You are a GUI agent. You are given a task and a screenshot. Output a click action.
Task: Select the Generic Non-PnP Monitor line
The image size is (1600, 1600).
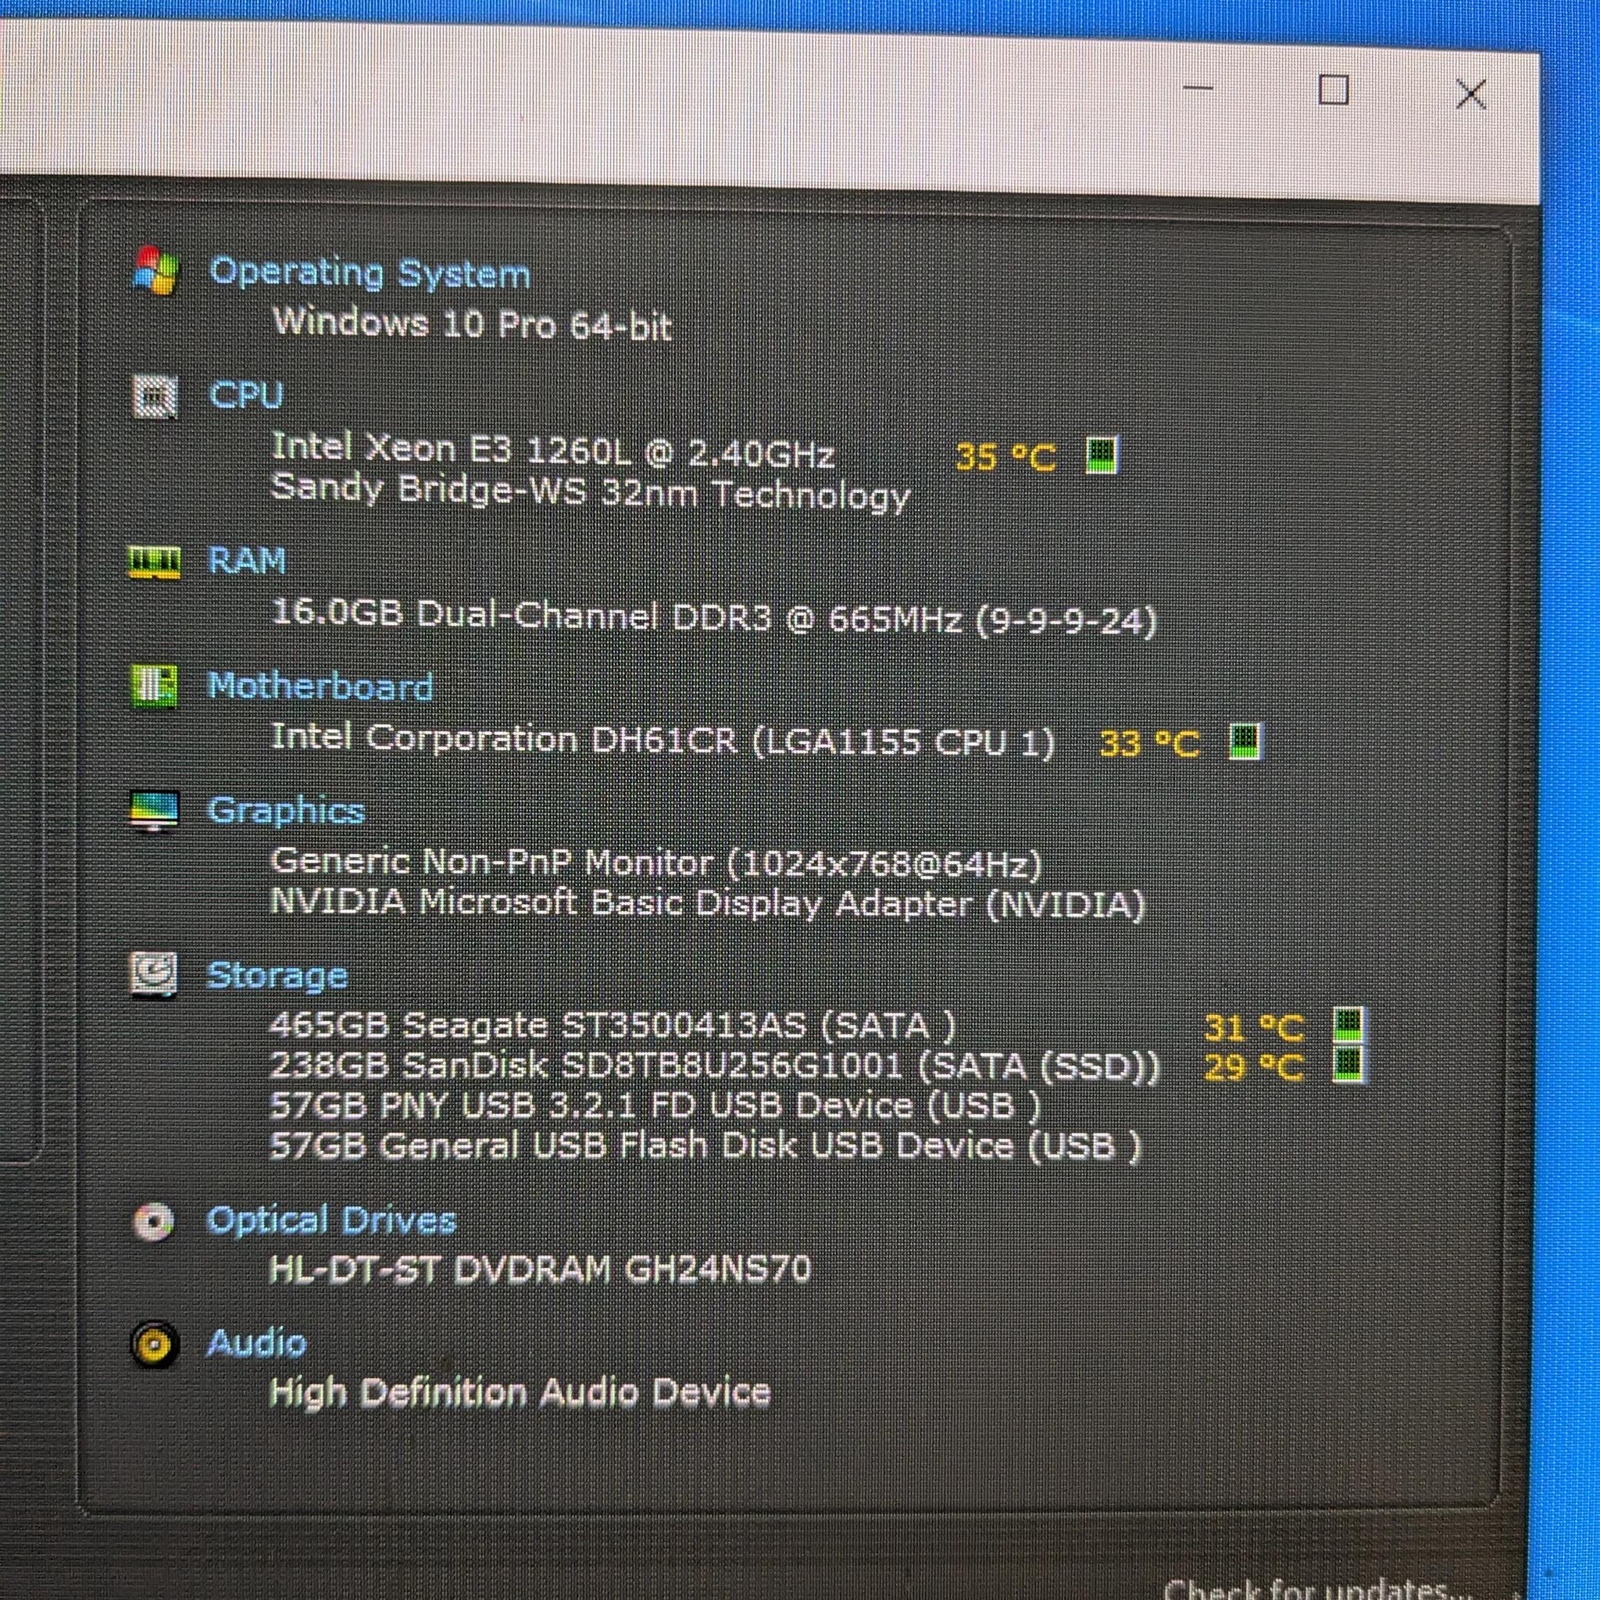[656, 865]
